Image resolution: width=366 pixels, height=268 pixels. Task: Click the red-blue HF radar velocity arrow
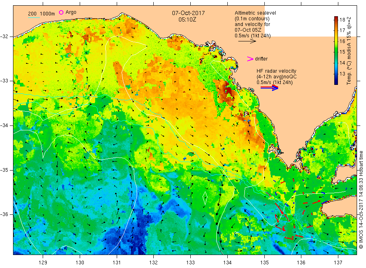(x=269, y=88)
